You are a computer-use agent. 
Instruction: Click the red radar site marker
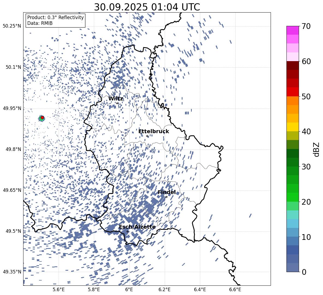(42, 118)
